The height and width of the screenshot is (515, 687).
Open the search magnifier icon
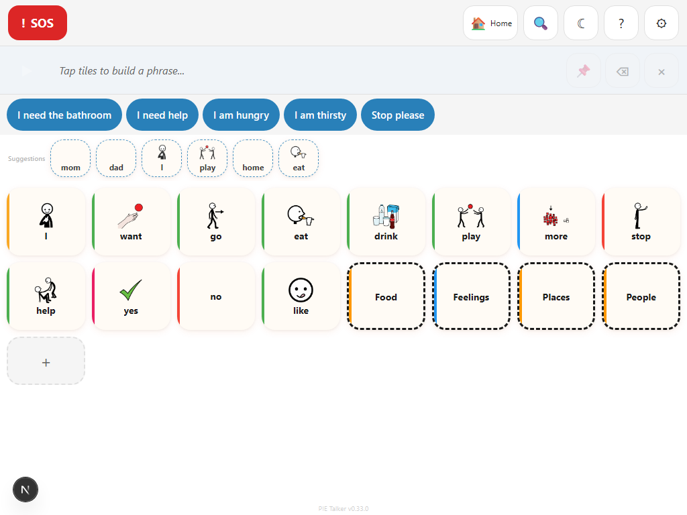point(541,23)
